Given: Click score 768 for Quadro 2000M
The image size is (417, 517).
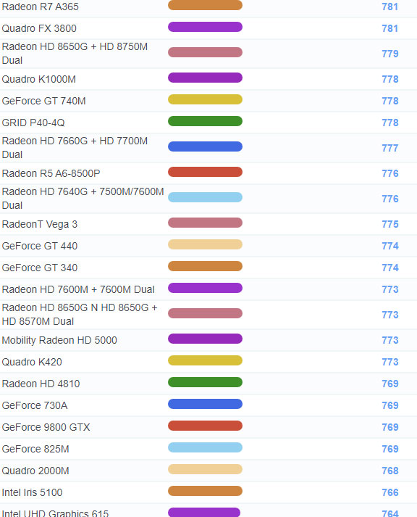Looking at the screenshot, I should (x=390, y=471).
